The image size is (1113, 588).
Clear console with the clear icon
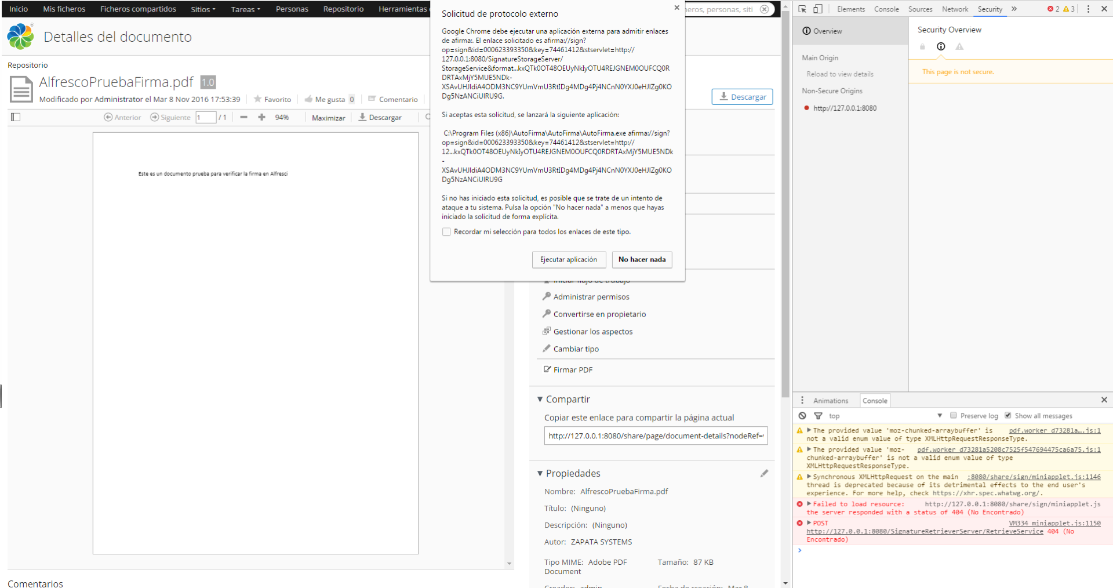802,416
